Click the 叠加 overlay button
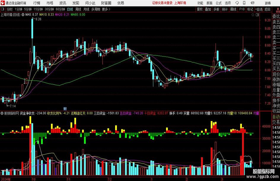280x181 pixels. (208, 9)
